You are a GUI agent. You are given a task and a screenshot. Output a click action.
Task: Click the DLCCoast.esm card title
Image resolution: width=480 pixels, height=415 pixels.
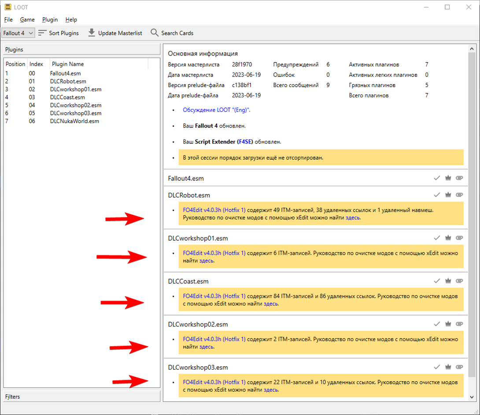(x=188, y=281)
